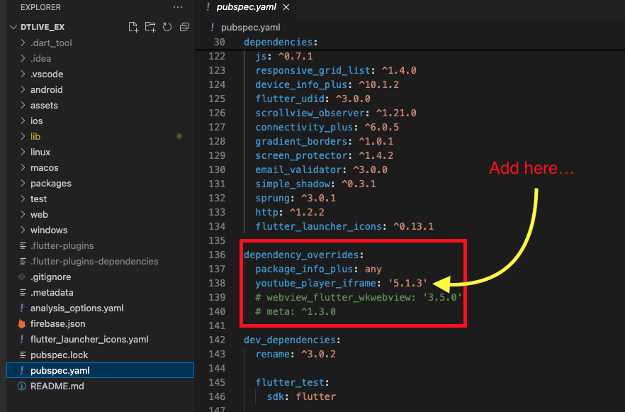Image resolution: width=625 pixels, height=412 pixels.
Task: Click the analysis_options.yaml YAML file icon
Action: coord(22,308)
